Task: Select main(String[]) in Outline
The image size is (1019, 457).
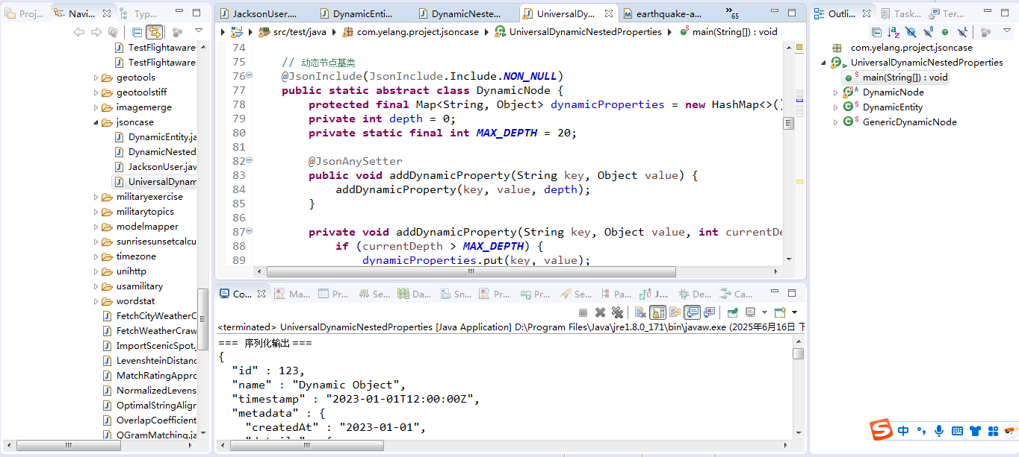Action: point(896,78)
